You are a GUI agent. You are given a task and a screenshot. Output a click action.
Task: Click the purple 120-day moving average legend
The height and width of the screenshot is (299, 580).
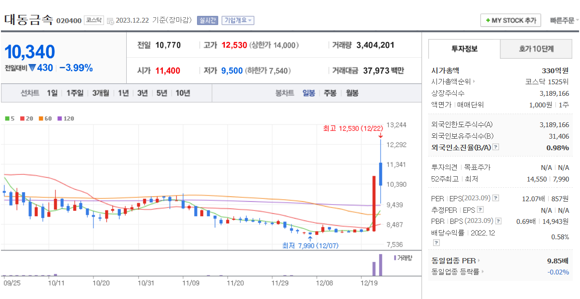point(66,118)
